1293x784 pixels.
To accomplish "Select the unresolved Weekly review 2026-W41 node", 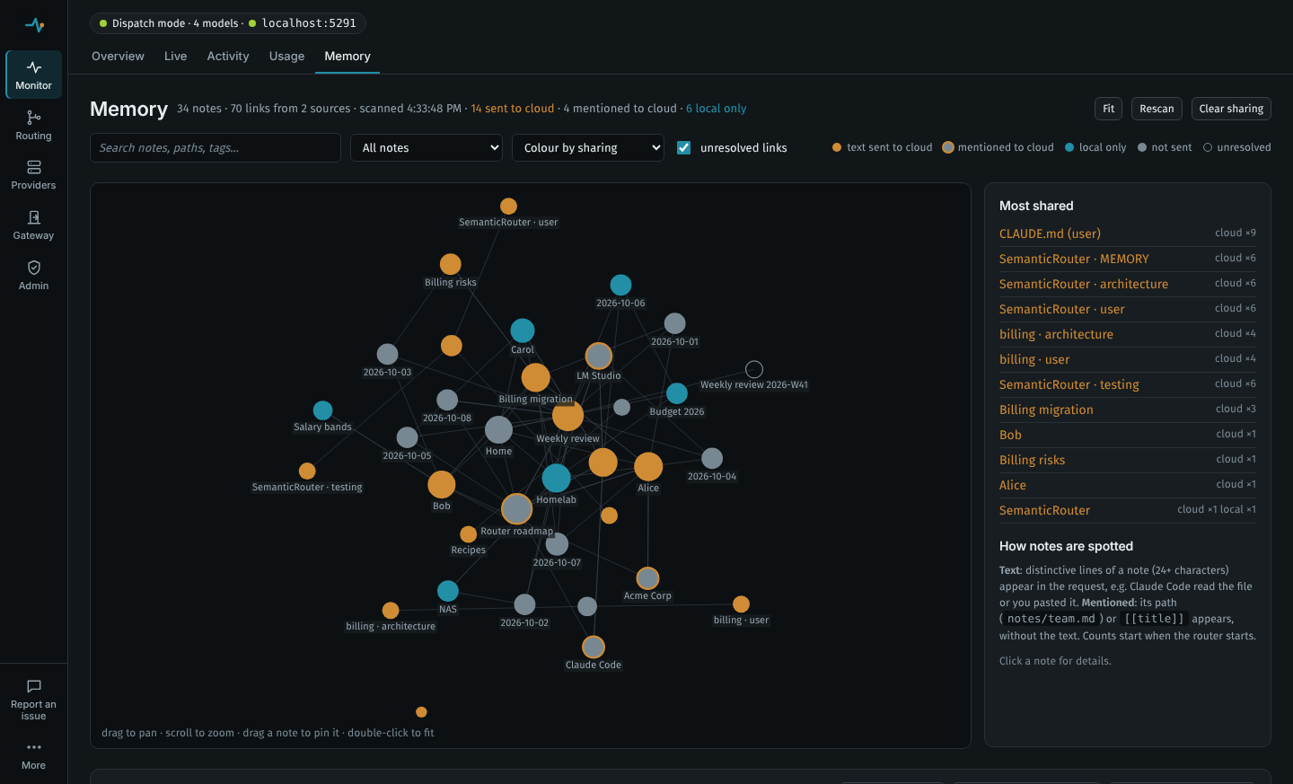I will pos(754,369).
